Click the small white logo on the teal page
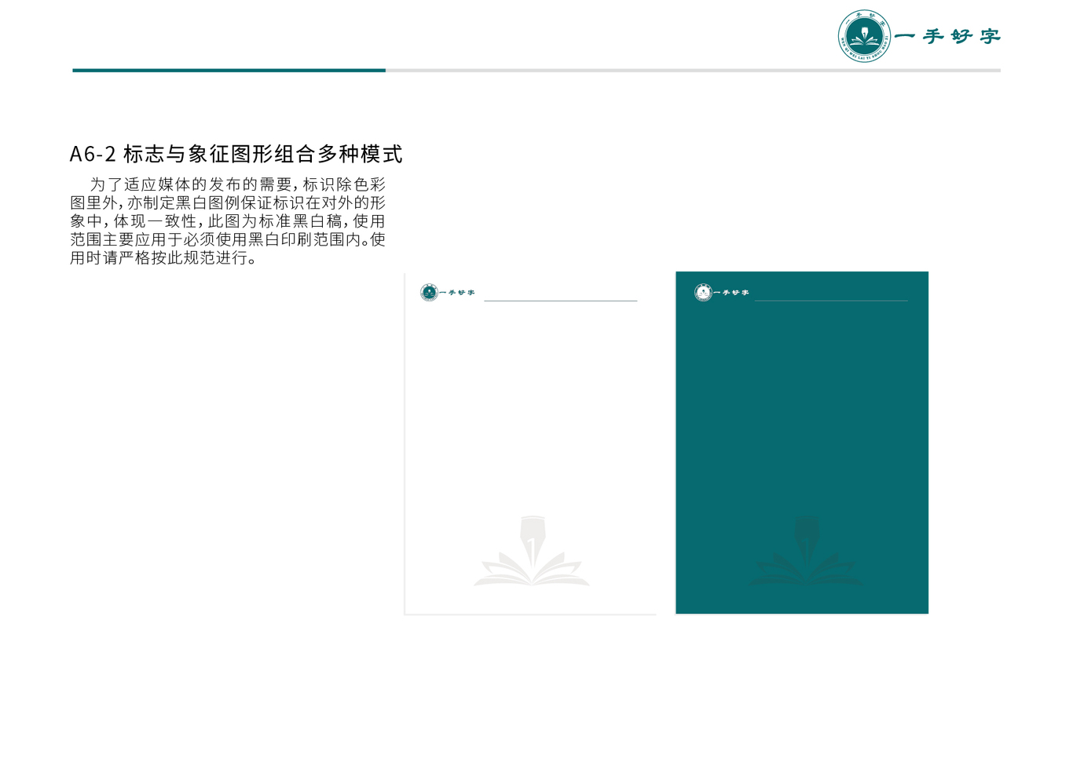Screen dimensions: 1073x758 (x=703, y=293)
